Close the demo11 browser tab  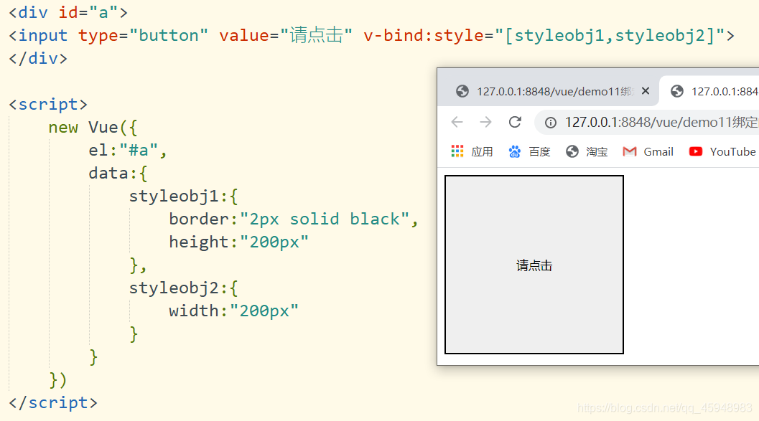point(646,91)
